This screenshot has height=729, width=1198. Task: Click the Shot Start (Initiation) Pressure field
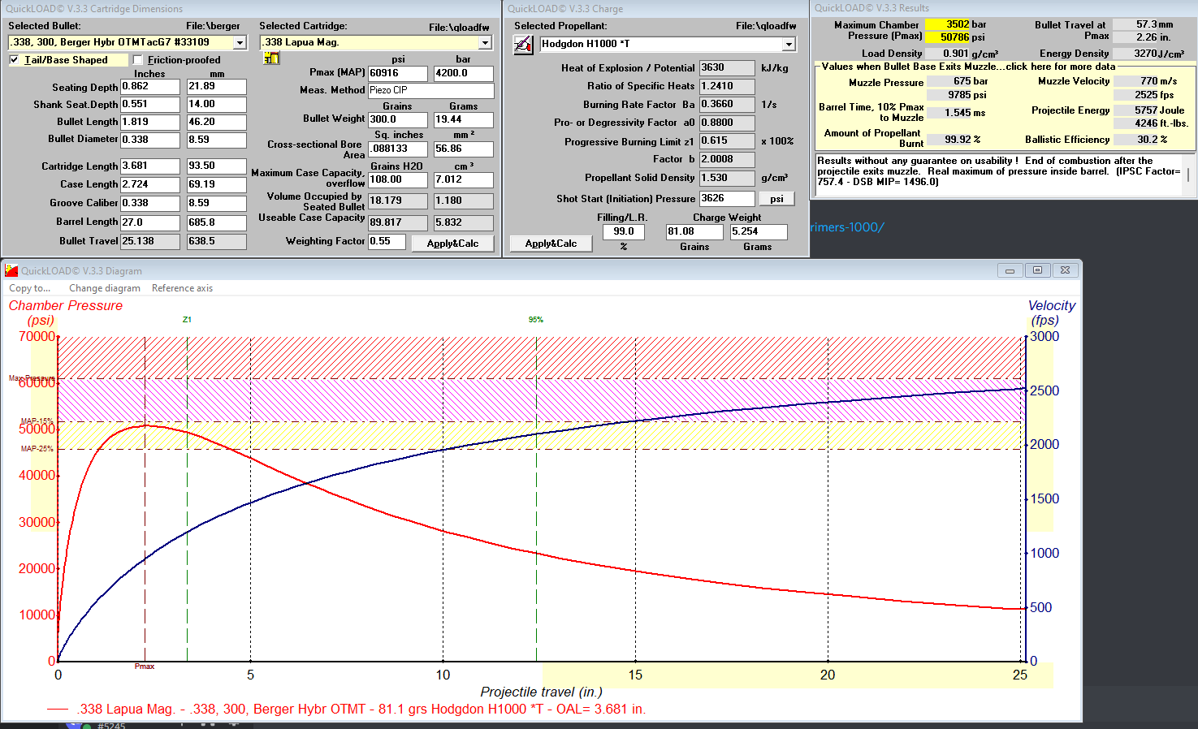coord(727,198)
